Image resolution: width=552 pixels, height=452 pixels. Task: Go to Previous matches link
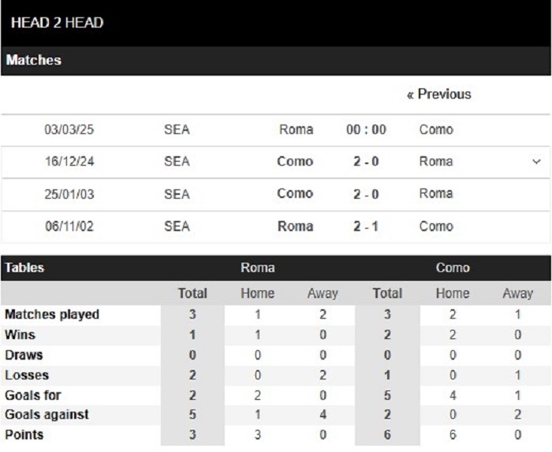[x=439, y=94]
